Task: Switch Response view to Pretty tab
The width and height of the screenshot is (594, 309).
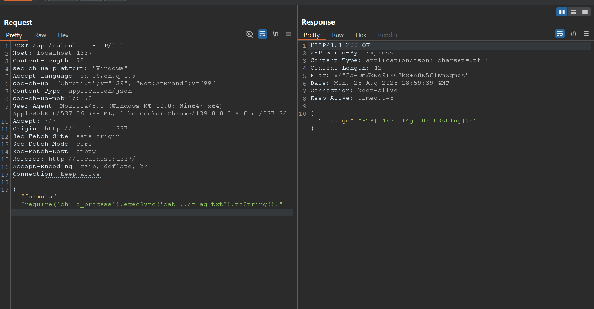Action: pos(312,35)
